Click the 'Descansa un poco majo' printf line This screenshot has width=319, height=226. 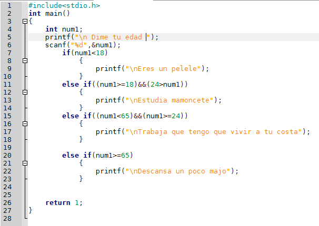tap(167, 171)
